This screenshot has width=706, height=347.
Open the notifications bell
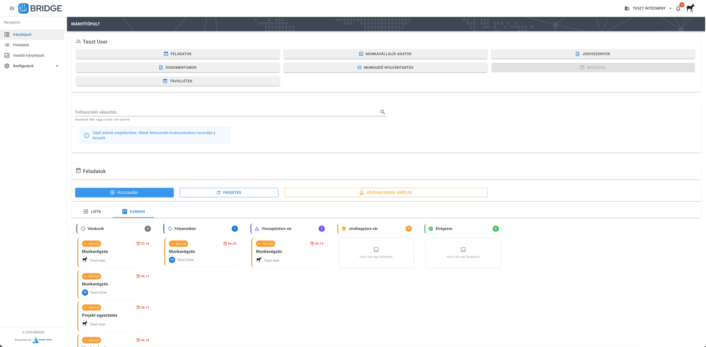[678, 8]
